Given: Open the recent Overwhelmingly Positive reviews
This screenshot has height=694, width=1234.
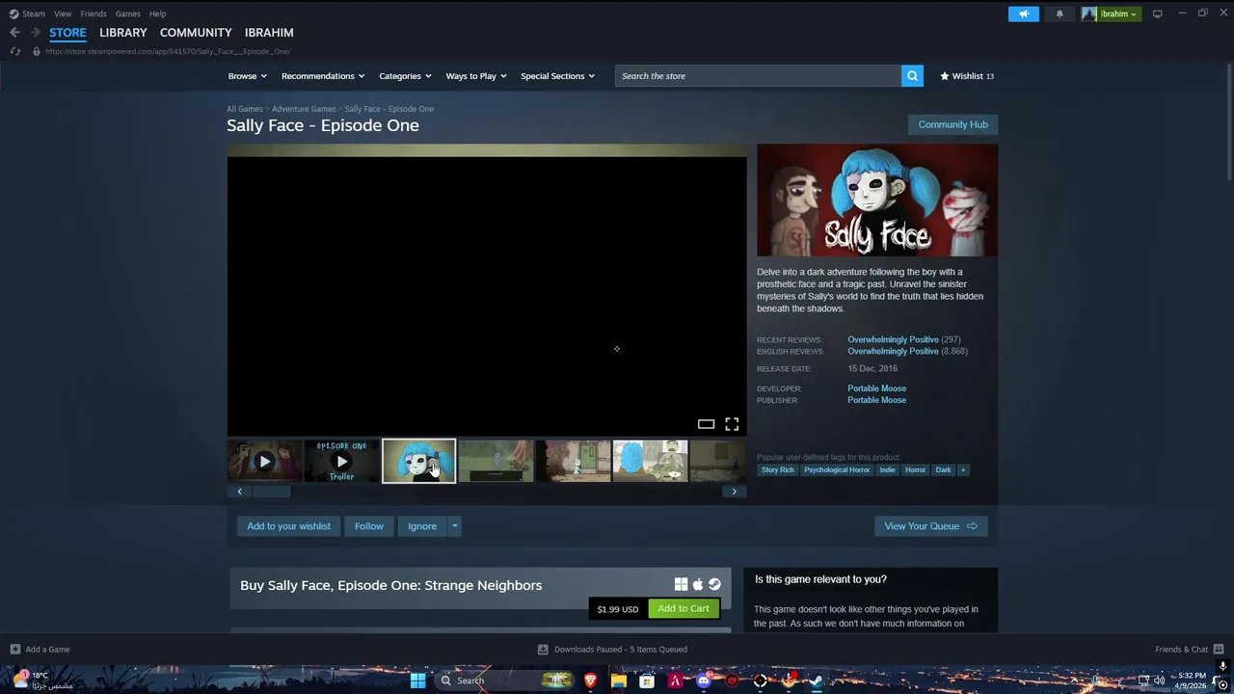Looking at the screenshot, I should coord(893,339).
